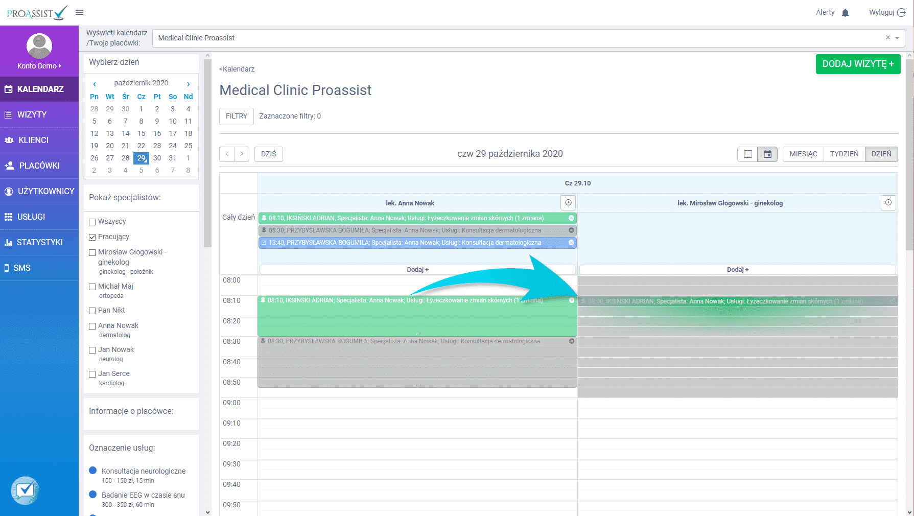Screen dimensions: 914x516
Task: Check the Jan Nowak neurolog checkbox
Action: click(x=92, y=350)
